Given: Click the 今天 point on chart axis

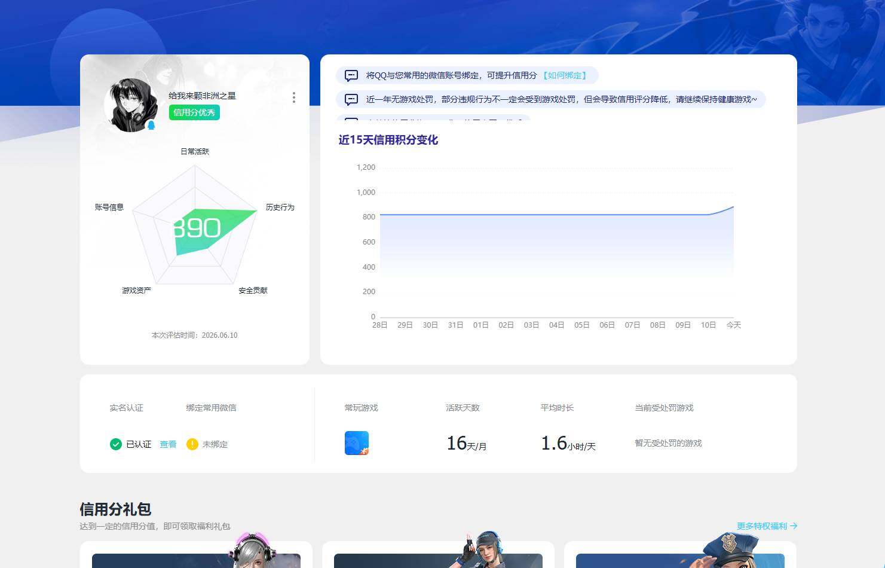Looking at the screenshot, I should click(x=734, y=325).
